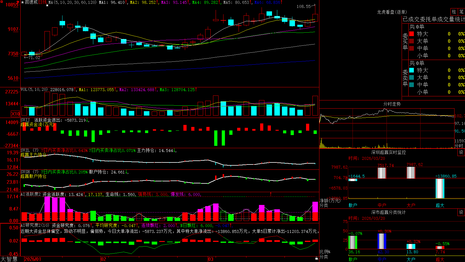465x262 pixels.
Task: Click the green 散户 bar labeled -0.07%
Action: point(353,242)
